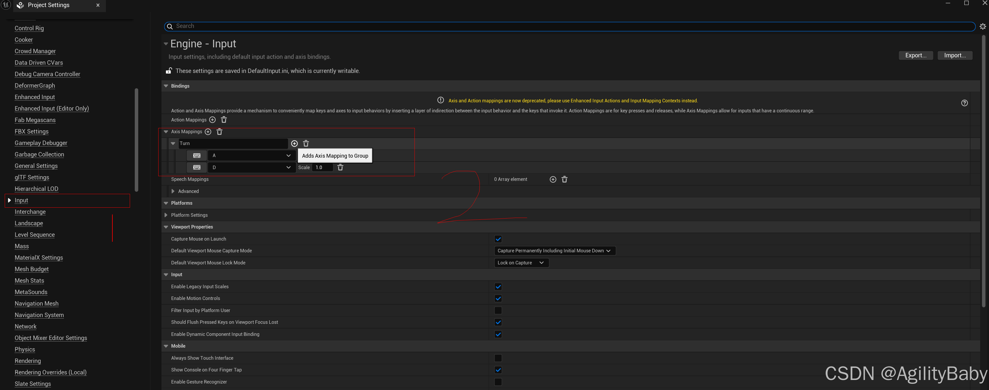The width and height of the screenshot is (989, 390).
Task: Click the trash icon beside Turn axis
Action: [306, 144]
